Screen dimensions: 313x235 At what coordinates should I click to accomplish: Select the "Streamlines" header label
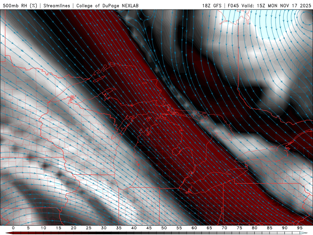tap(57, 5)
